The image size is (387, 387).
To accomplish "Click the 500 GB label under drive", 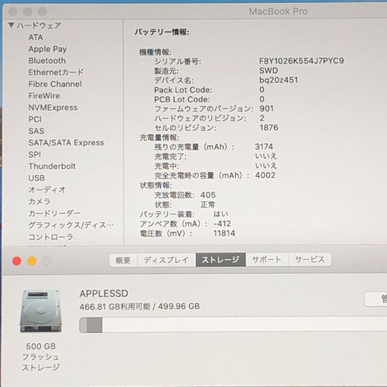I will click(x=41, y=346).
